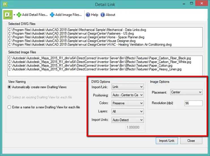Expand Import Units Auto-Detect dropdown
210x156 pixels.
[x=127, y=120]
